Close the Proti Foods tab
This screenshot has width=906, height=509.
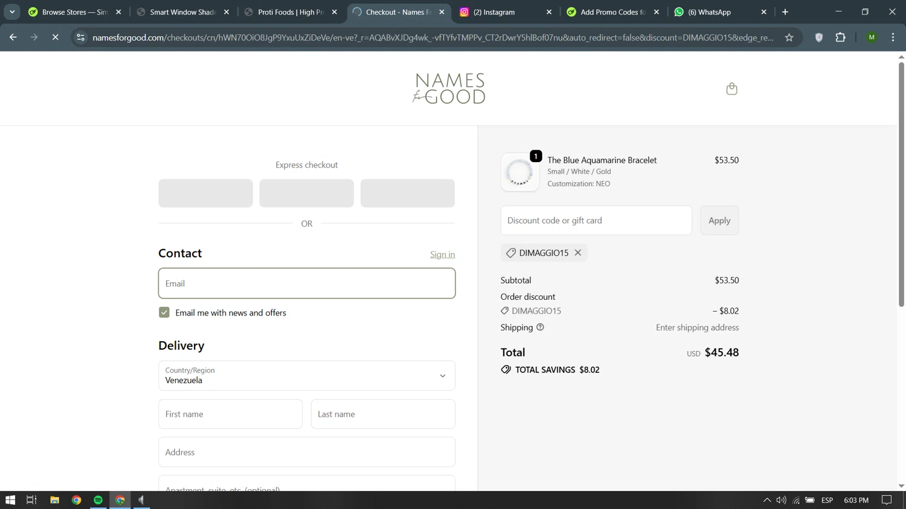pos(335,12)
